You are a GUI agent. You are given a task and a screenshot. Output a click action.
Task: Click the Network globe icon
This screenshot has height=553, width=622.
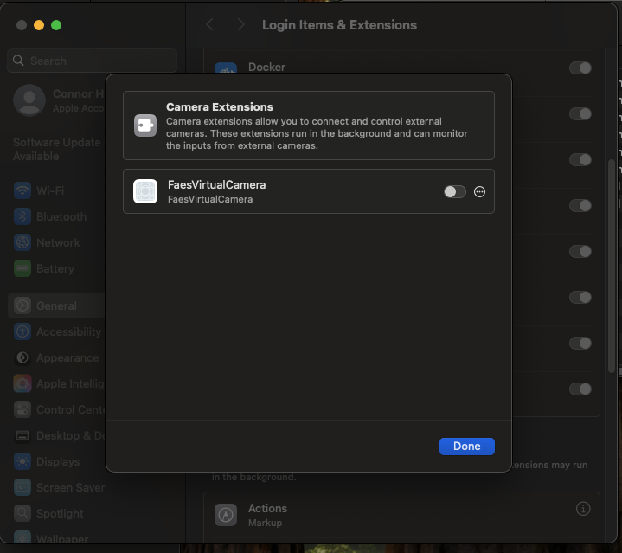pos(22,242)
